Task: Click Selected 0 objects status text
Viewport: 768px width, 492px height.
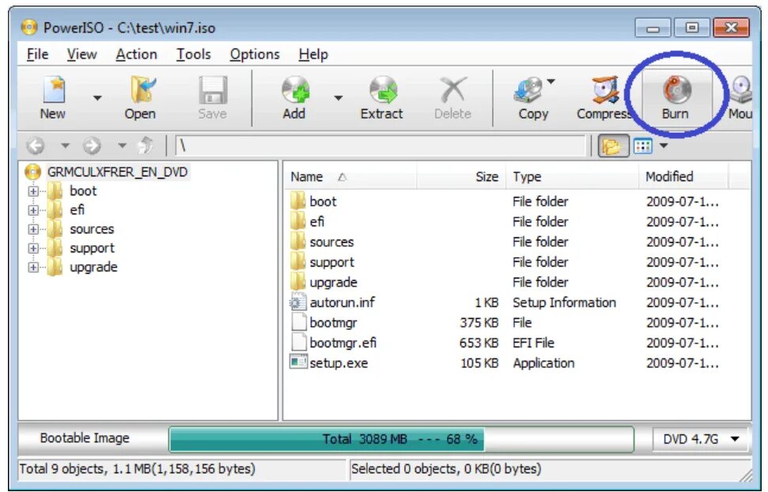Action: [x=446, y=469]
